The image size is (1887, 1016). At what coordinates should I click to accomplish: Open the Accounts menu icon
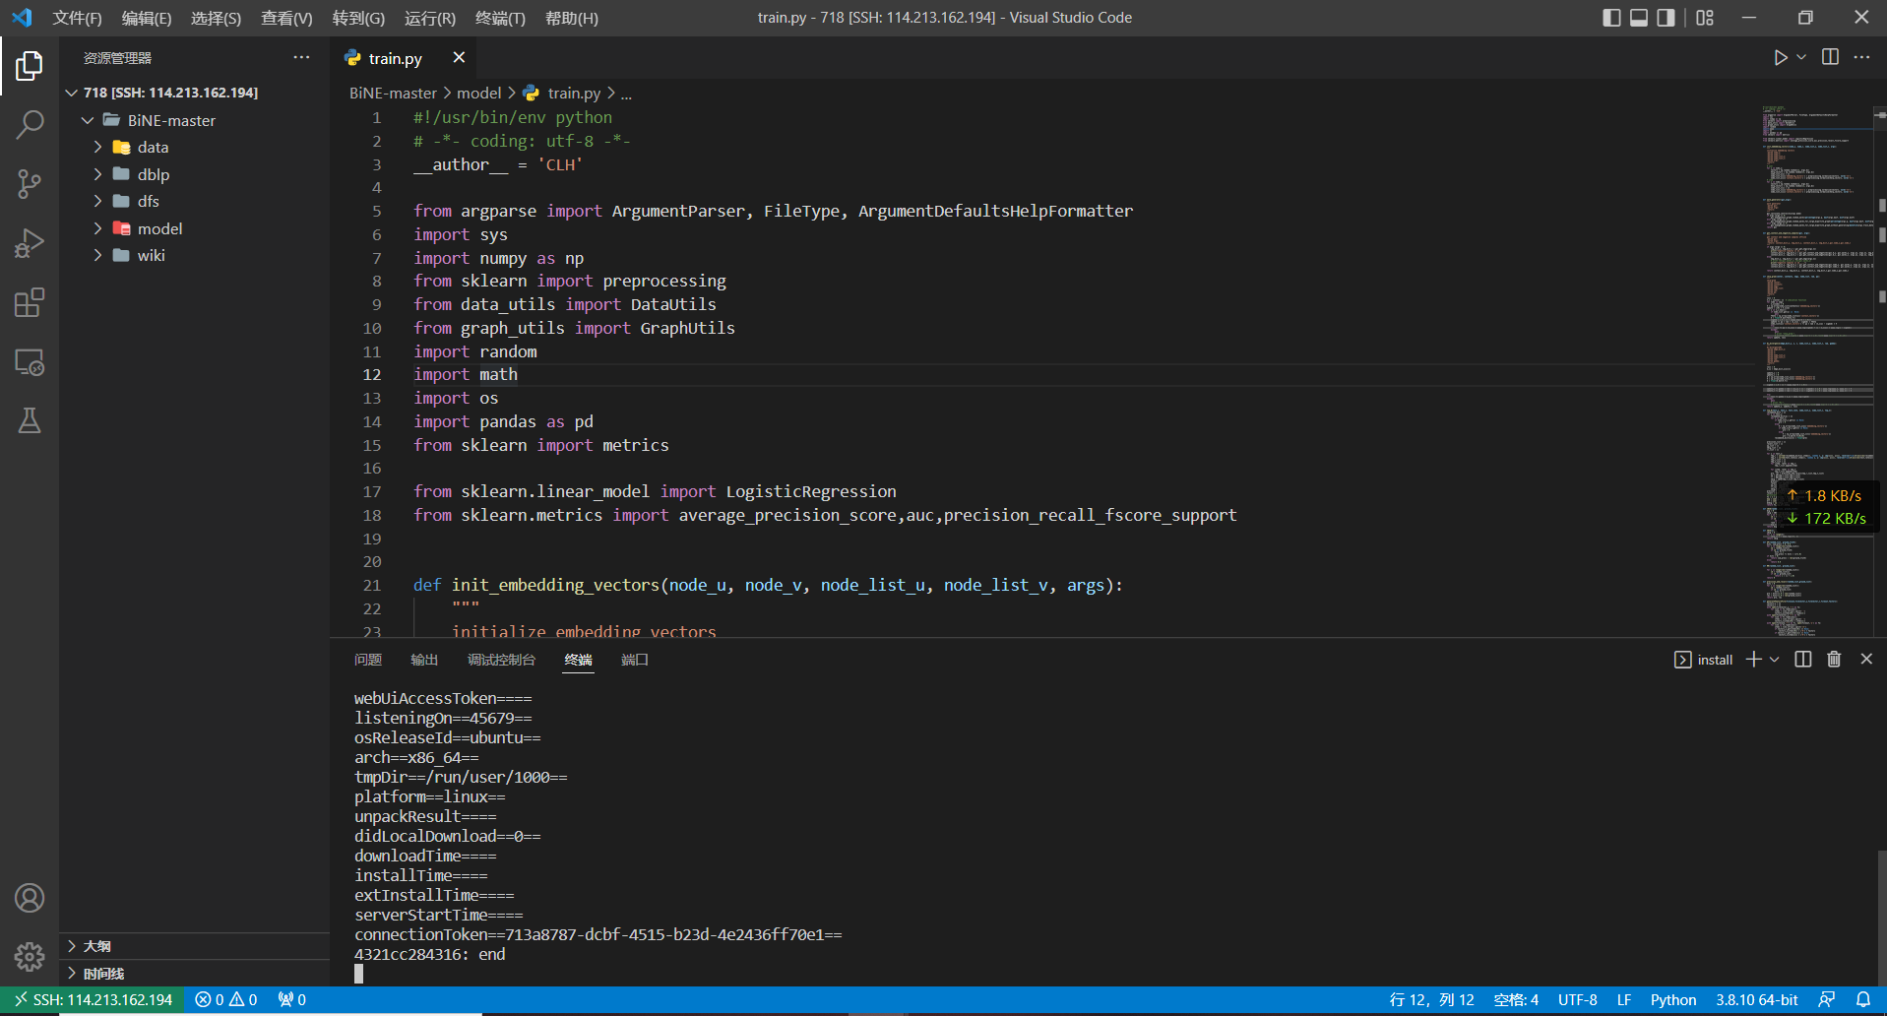coord(30,898)
